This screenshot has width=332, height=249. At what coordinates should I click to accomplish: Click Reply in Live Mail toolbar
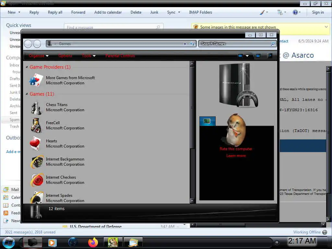[34, 12]
